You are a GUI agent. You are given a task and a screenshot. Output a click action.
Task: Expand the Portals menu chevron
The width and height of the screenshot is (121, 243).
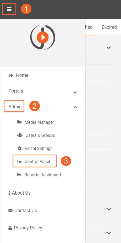coord(75,92)
